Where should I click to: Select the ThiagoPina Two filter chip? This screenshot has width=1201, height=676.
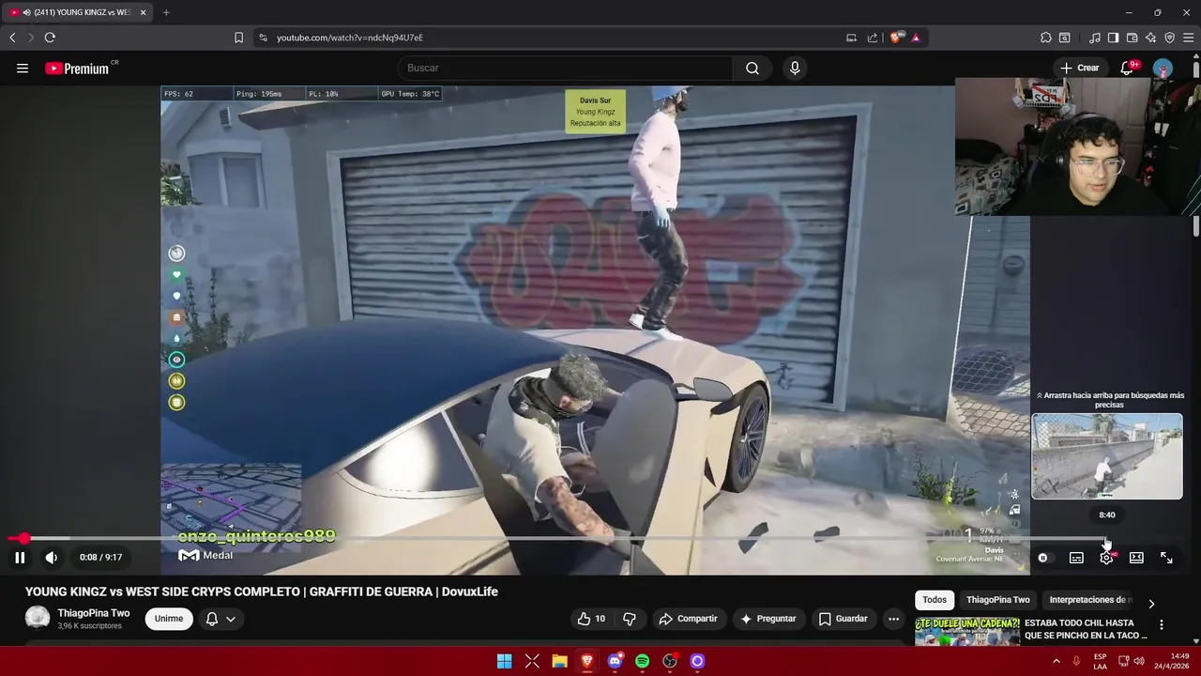point(997,600)
